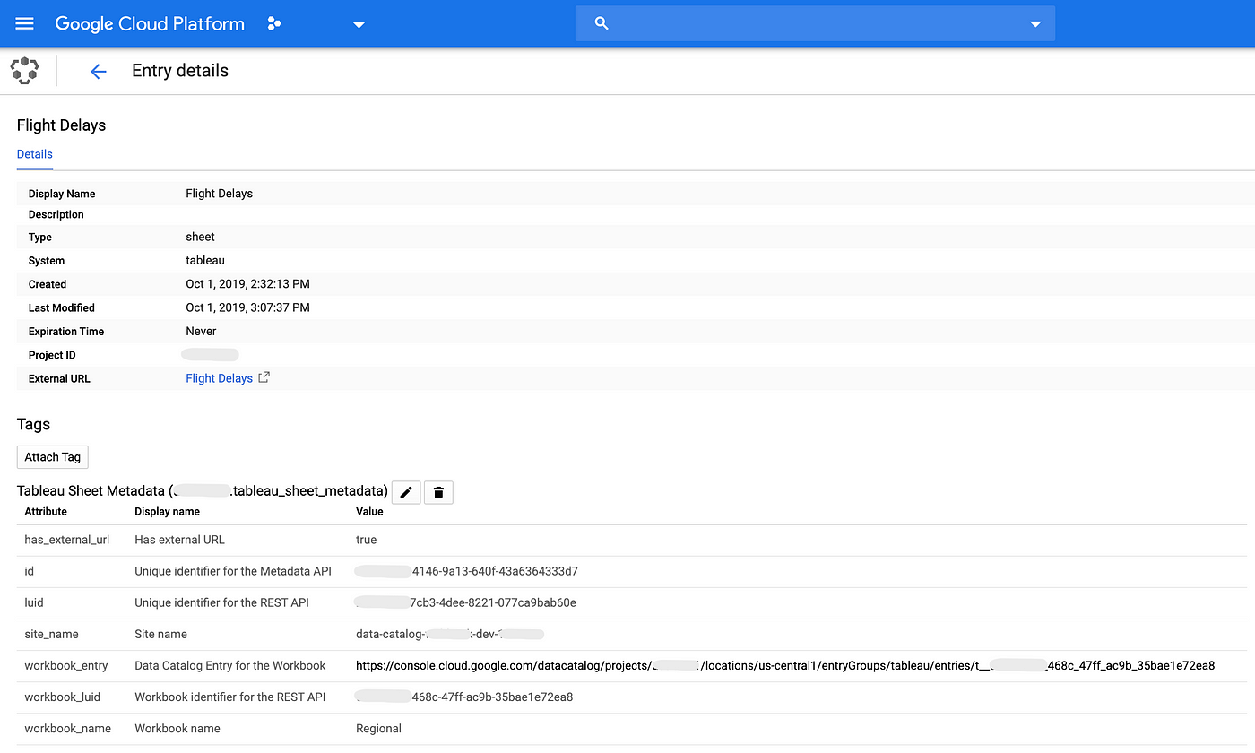
Task: Click 'Data Catalog Entry for the Workbook'
Action: (230, 665)
